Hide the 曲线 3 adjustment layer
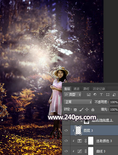This screenshot has height=155, width=118. click(x=66, y=151)
